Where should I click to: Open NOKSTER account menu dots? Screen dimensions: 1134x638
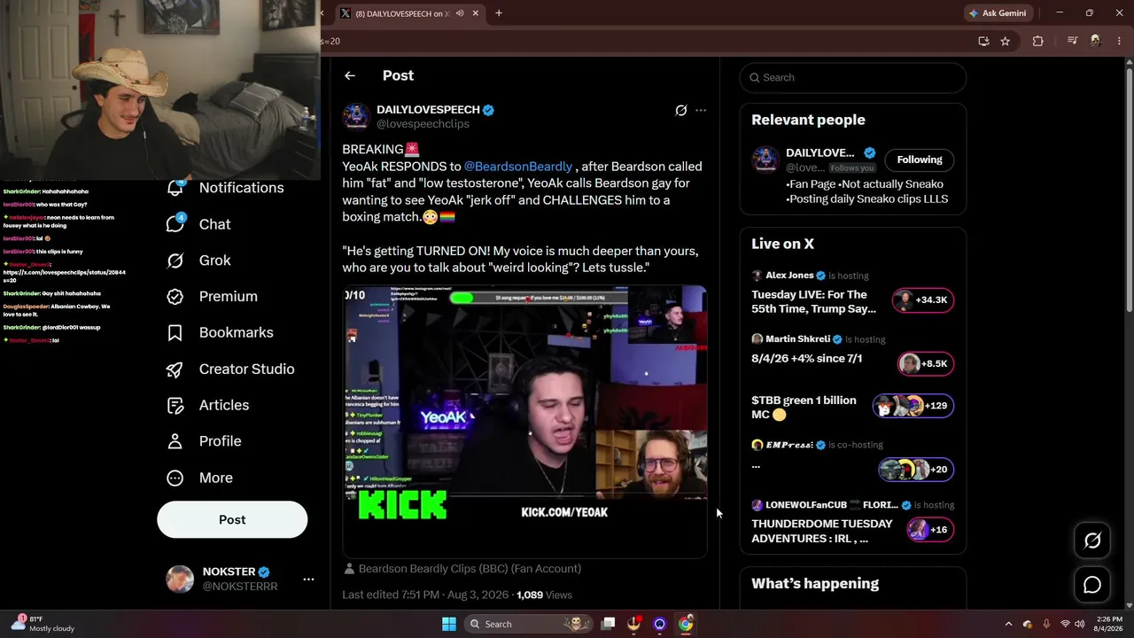click(308, 580)
